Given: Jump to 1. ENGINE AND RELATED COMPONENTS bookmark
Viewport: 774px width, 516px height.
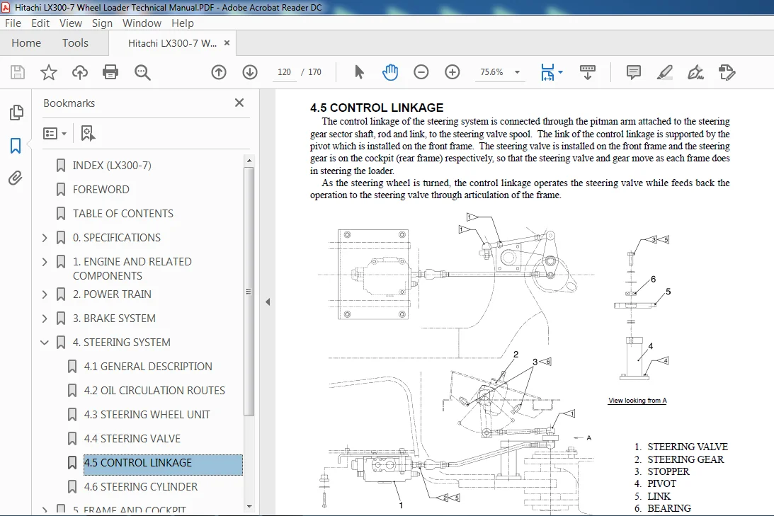Looking at the screenshot, I should [132, 269].
